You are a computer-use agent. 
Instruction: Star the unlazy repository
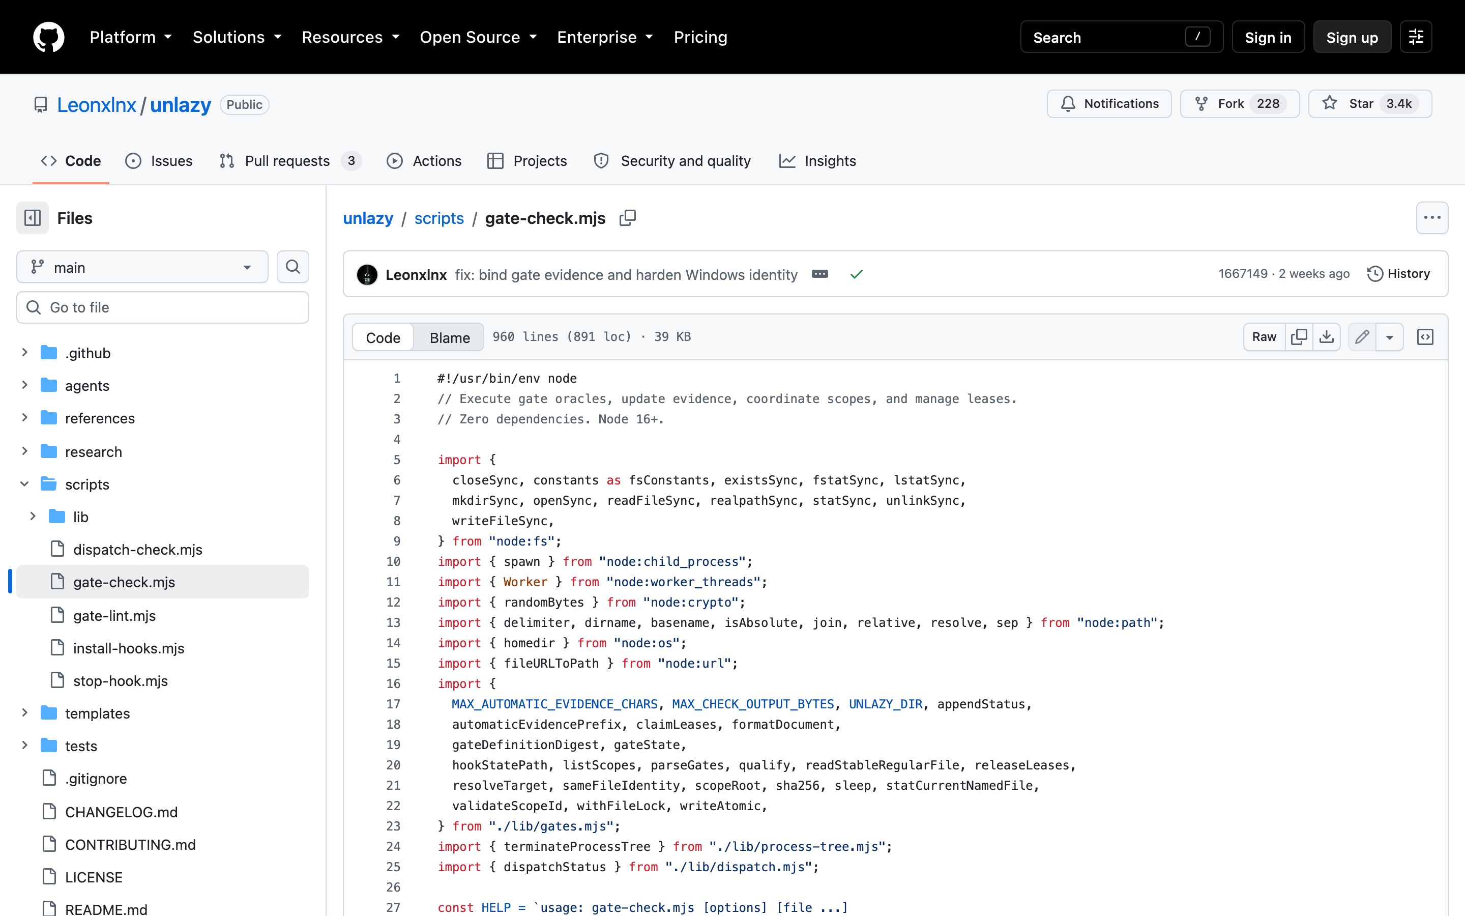pos(1369,104)
